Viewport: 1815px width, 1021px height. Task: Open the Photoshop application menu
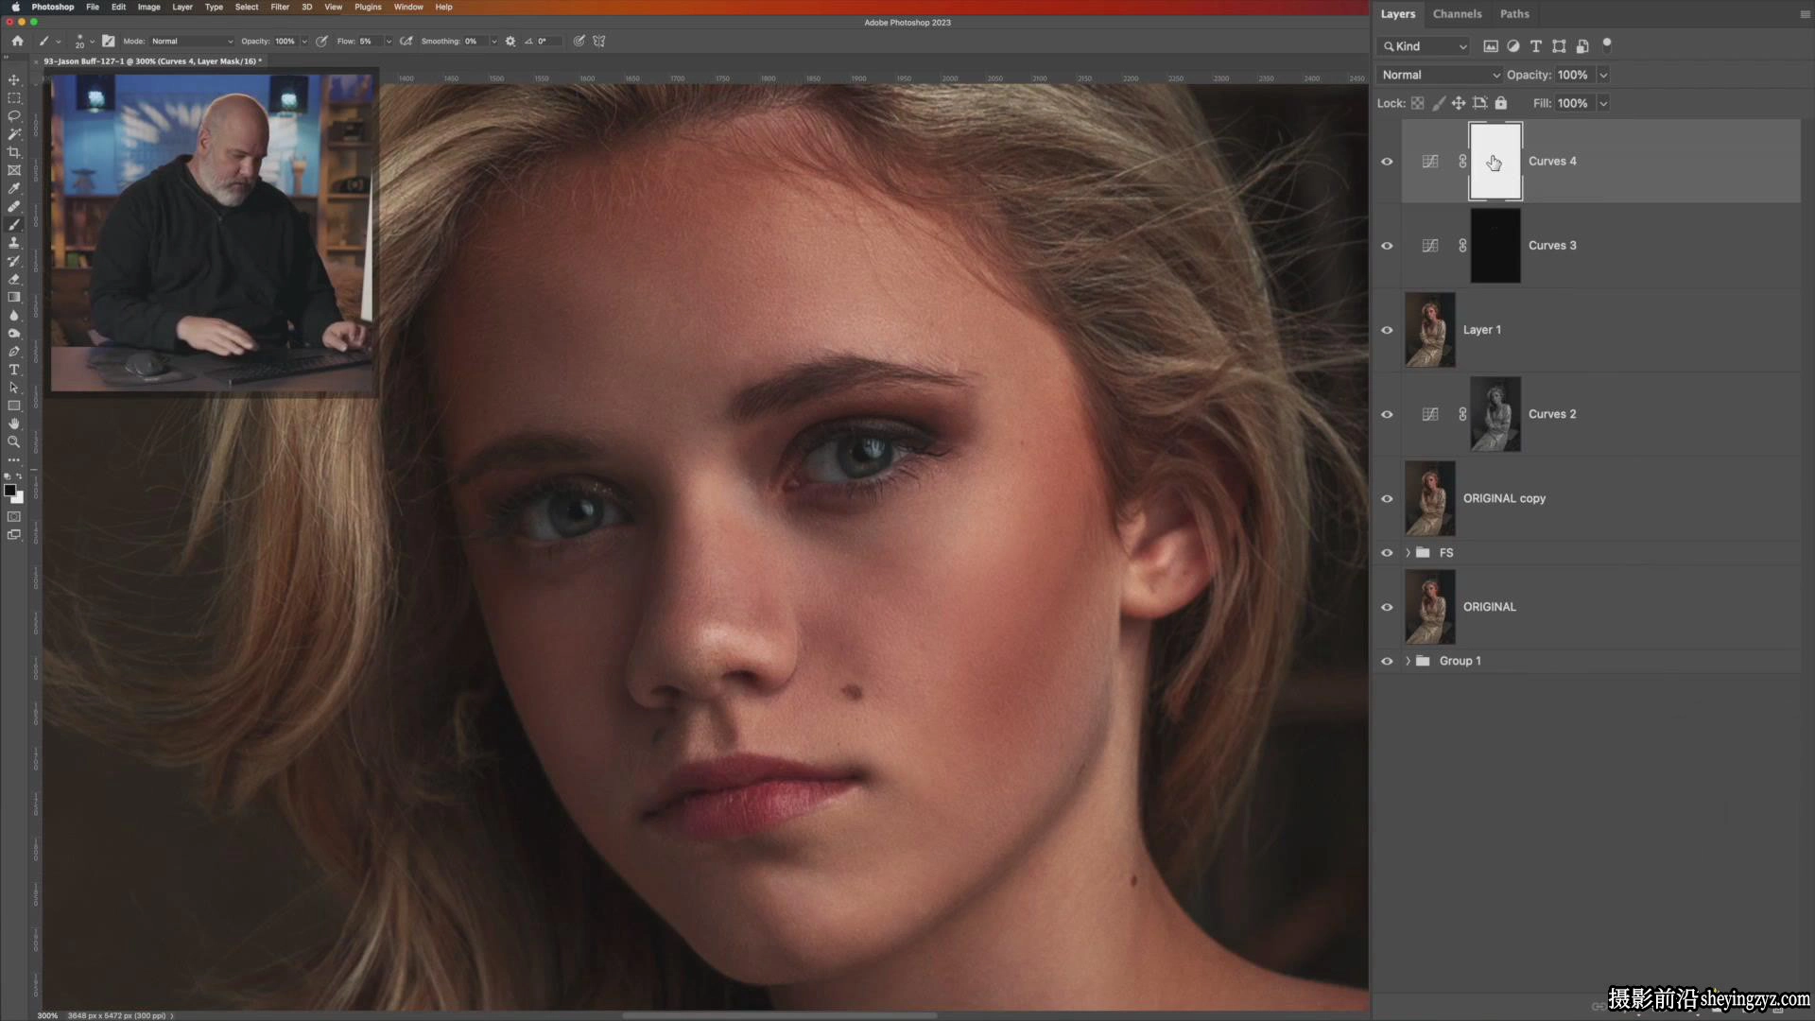click(x=53, y=7)
